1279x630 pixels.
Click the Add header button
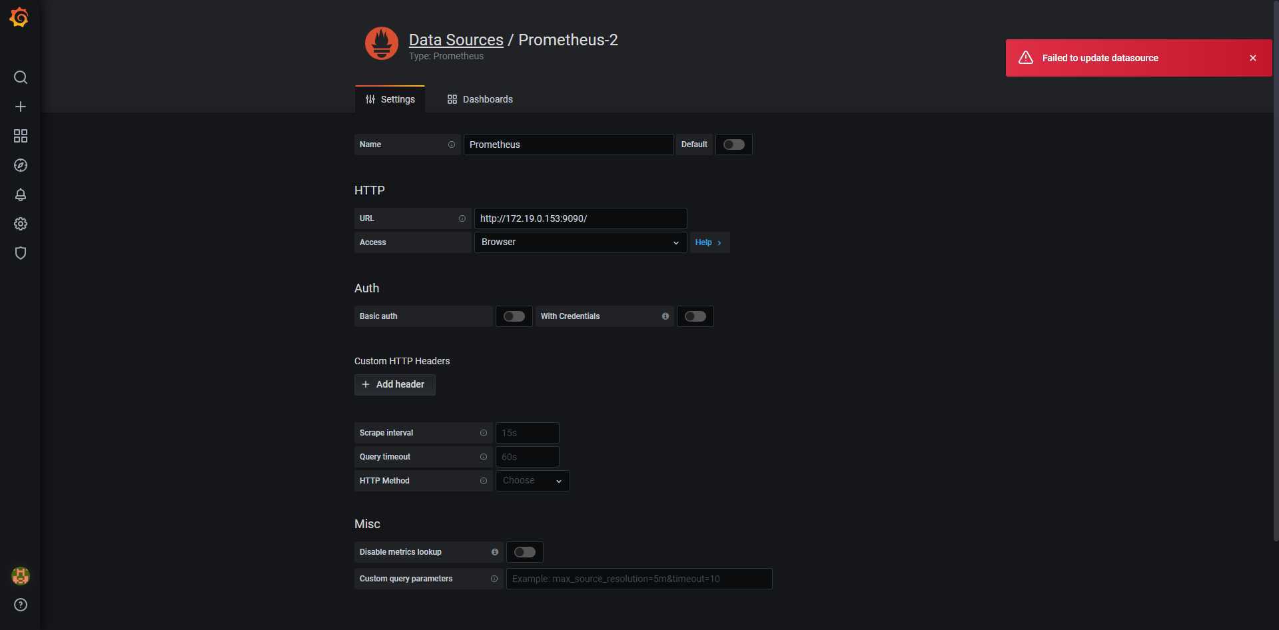(395, 385)
